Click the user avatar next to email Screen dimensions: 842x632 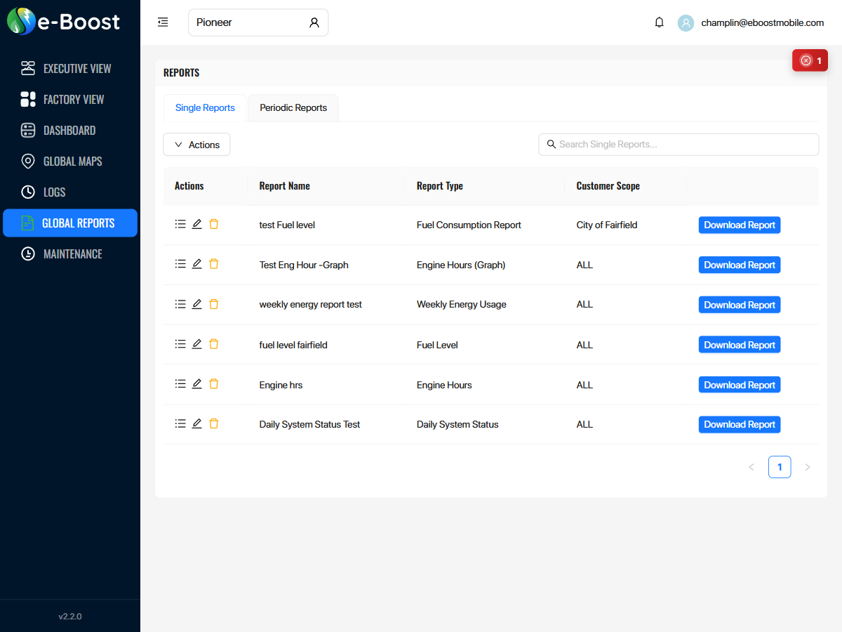[686, 23]
